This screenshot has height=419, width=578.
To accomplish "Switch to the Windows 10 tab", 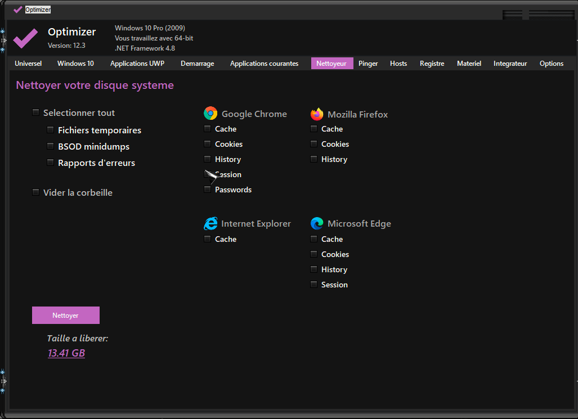I will pyautogui.click(x=75, y=64).
